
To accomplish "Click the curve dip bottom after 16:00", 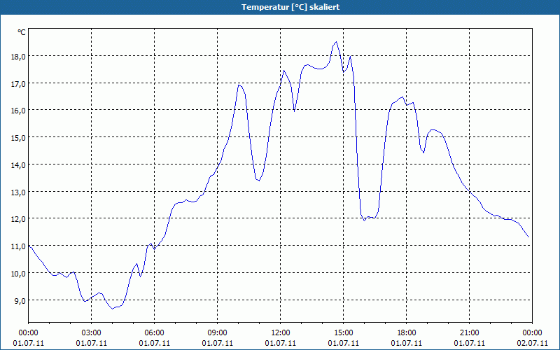I will 364,220.
